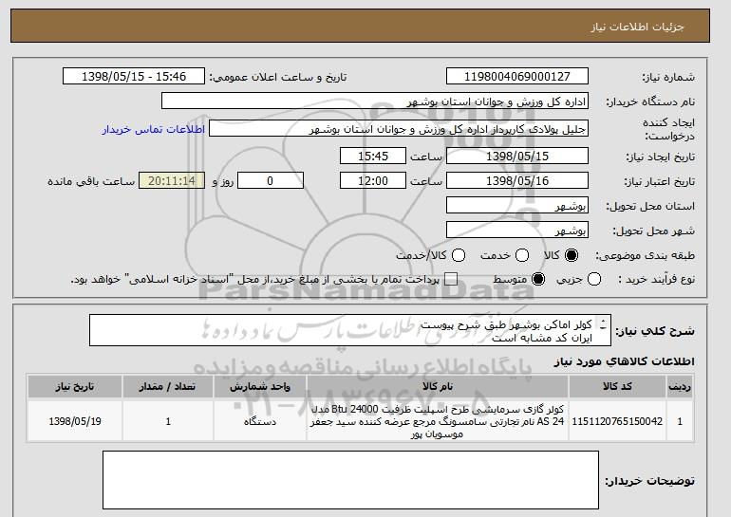The width and height of the screenshot is (731, 517).
Task: Click the announcement date field 1398/05/15 - 15:46
Action: (x=134, y=77)
